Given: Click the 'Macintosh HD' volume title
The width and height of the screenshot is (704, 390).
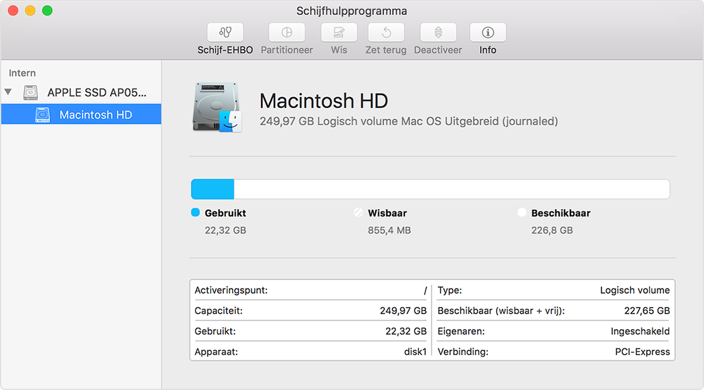Looking at the screenshot, I should [323, 101].
